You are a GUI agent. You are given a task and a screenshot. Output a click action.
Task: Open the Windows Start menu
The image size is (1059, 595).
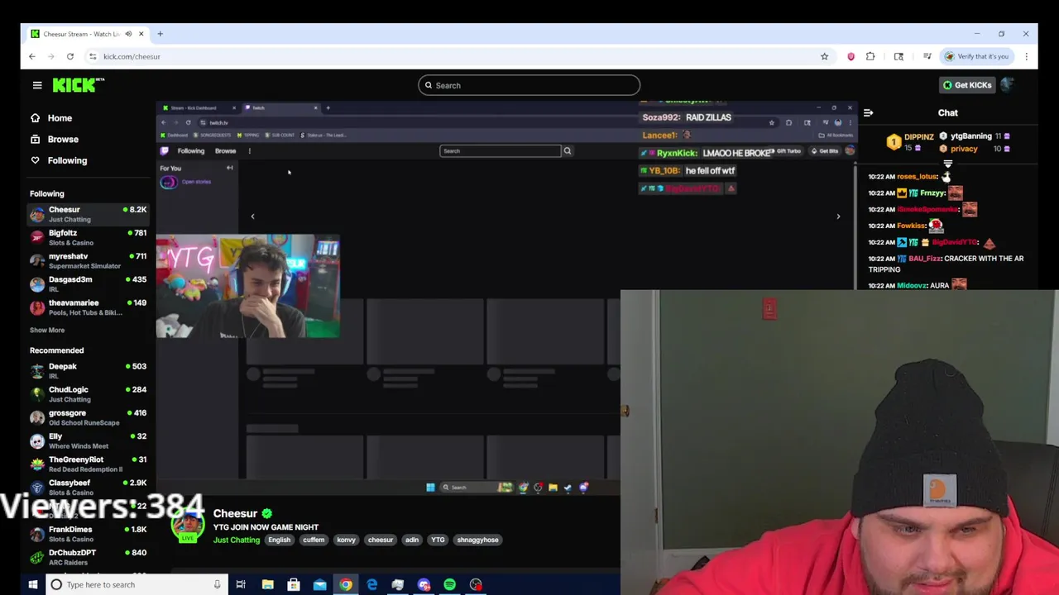[x=33, y=584]
